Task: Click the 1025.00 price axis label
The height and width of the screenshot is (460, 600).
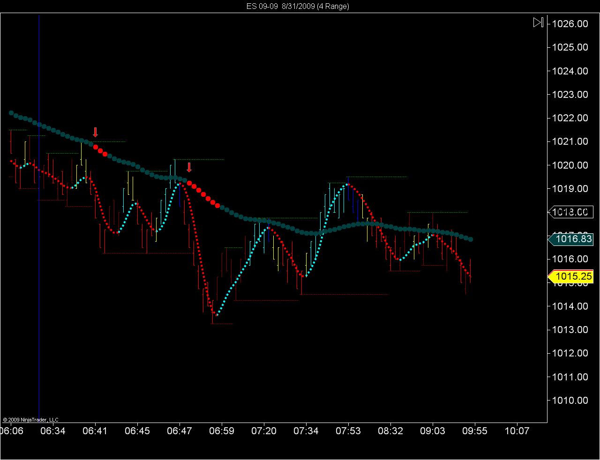Action: (x=570, y=47)
